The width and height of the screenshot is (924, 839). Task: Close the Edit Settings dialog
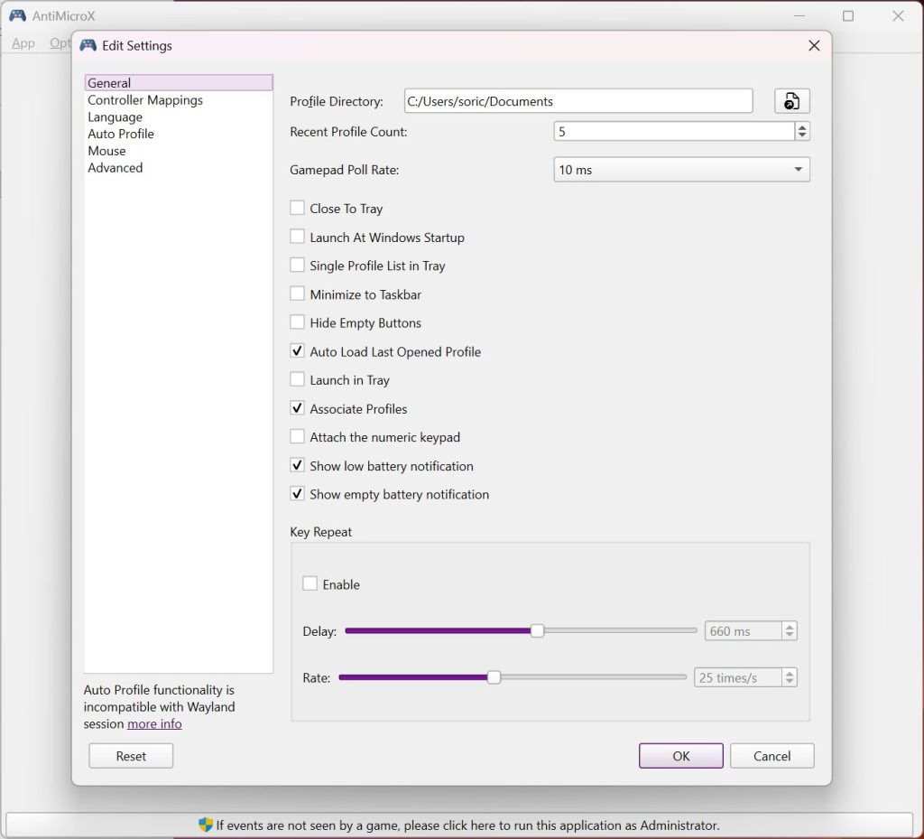click(x=814, y=45)
